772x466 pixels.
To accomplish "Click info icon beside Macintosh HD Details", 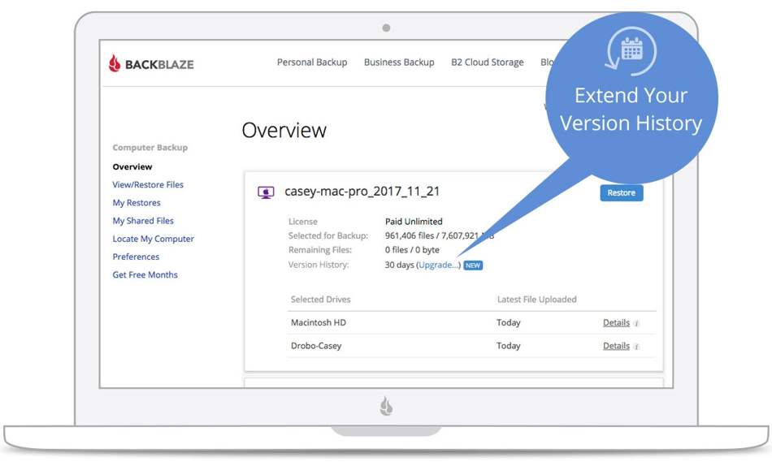I will click(x=636, y=324).
